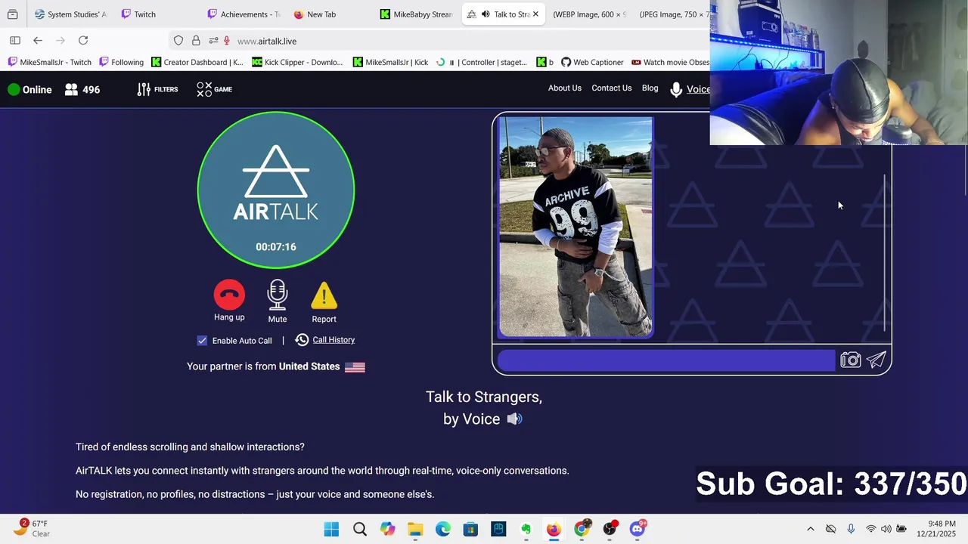Click the camera icon in chat box

coord(851,360)
